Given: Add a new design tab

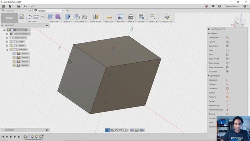Looking at the screenshot, I should (x=67, y=11).
